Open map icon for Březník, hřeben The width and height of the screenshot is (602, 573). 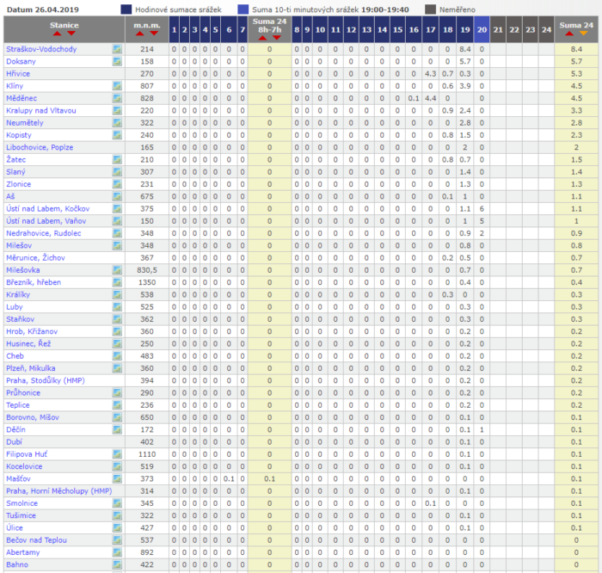(117, 282)
